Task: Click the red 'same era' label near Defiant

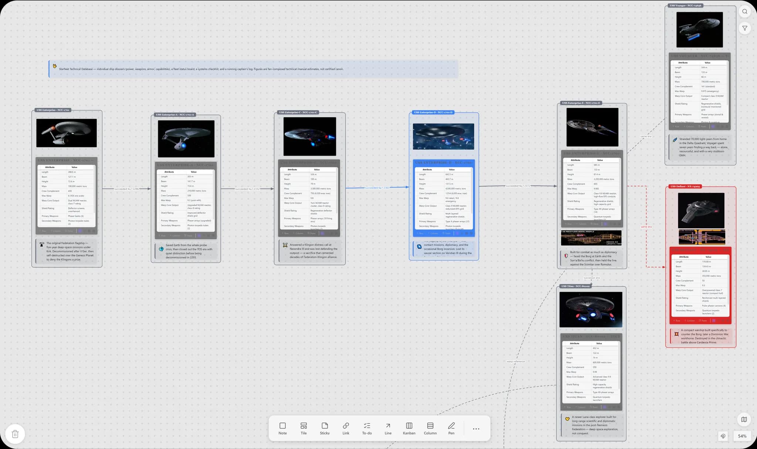Action: point(646,227)
